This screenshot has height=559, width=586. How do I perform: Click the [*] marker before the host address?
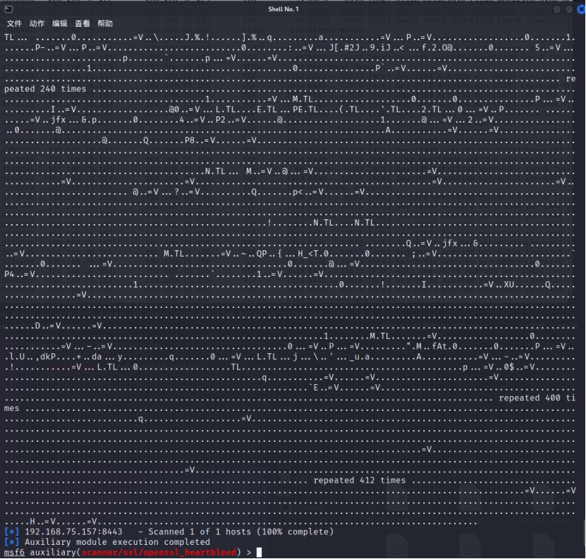pos(11,532)
